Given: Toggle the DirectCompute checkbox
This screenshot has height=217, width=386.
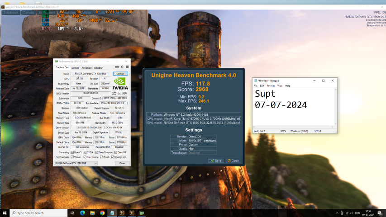Looking at the screenshot, I should tap(96, 152).
